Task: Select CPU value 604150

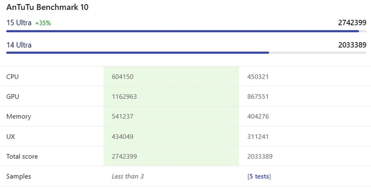Action: (122, 77)
